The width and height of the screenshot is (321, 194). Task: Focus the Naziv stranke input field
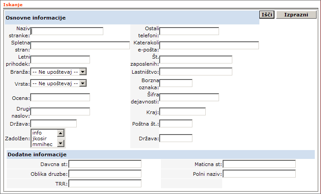tap(67, 31)
